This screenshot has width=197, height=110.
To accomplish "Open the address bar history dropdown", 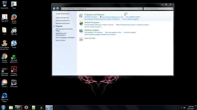I will pos(138,9).
